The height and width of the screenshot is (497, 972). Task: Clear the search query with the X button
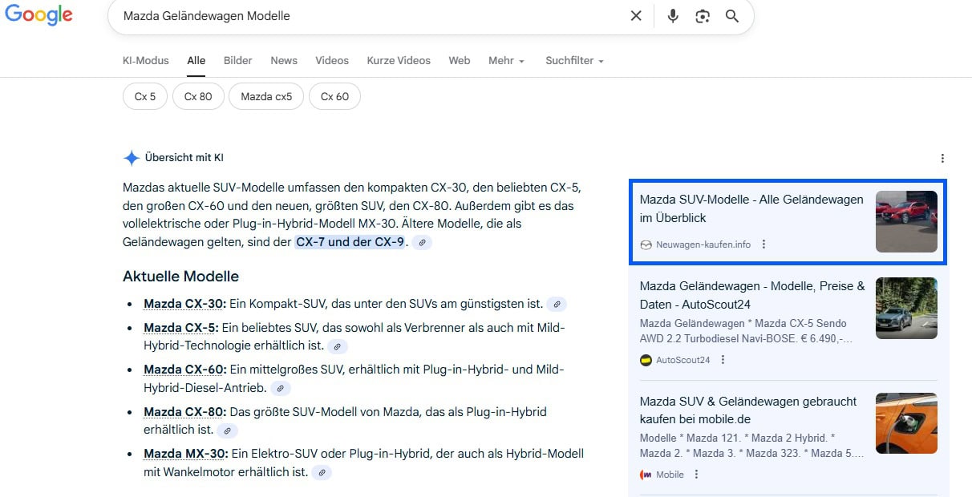(636, 15)
